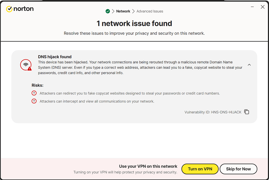Click the green checkmark status icon
The height and width of the screenshot is (180, 269).
108,11
